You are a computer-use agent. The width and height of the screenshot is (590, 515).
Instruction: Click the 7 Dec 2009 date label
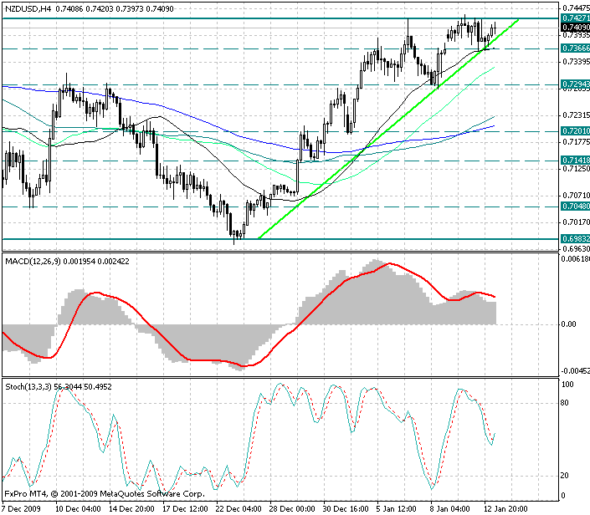(22, 509)
